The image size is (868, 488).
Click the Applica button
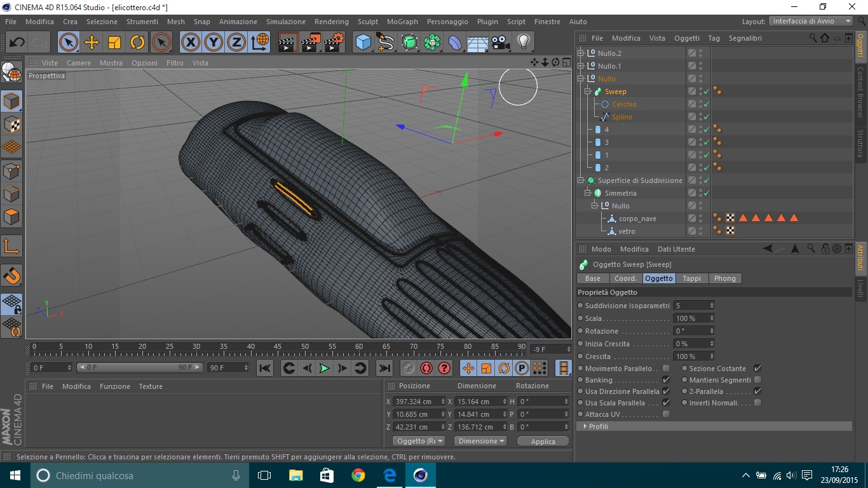coord(543,441)
